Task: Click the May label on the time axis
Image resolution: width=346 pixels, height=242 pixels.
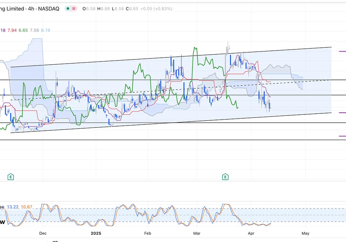Action: pyautogui.click(x=306, y=233)
